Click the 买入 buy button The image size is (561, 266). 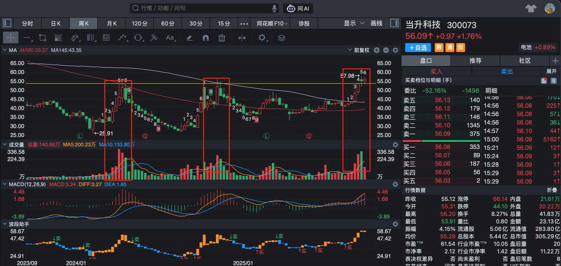(x=437, y=71)
